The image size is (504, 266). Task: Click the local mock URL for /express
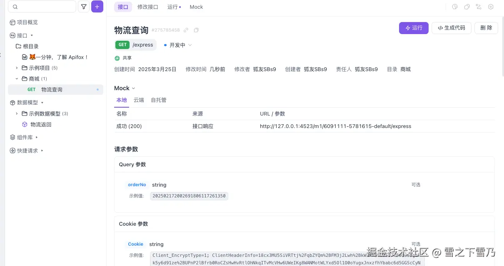click(335, 126)
